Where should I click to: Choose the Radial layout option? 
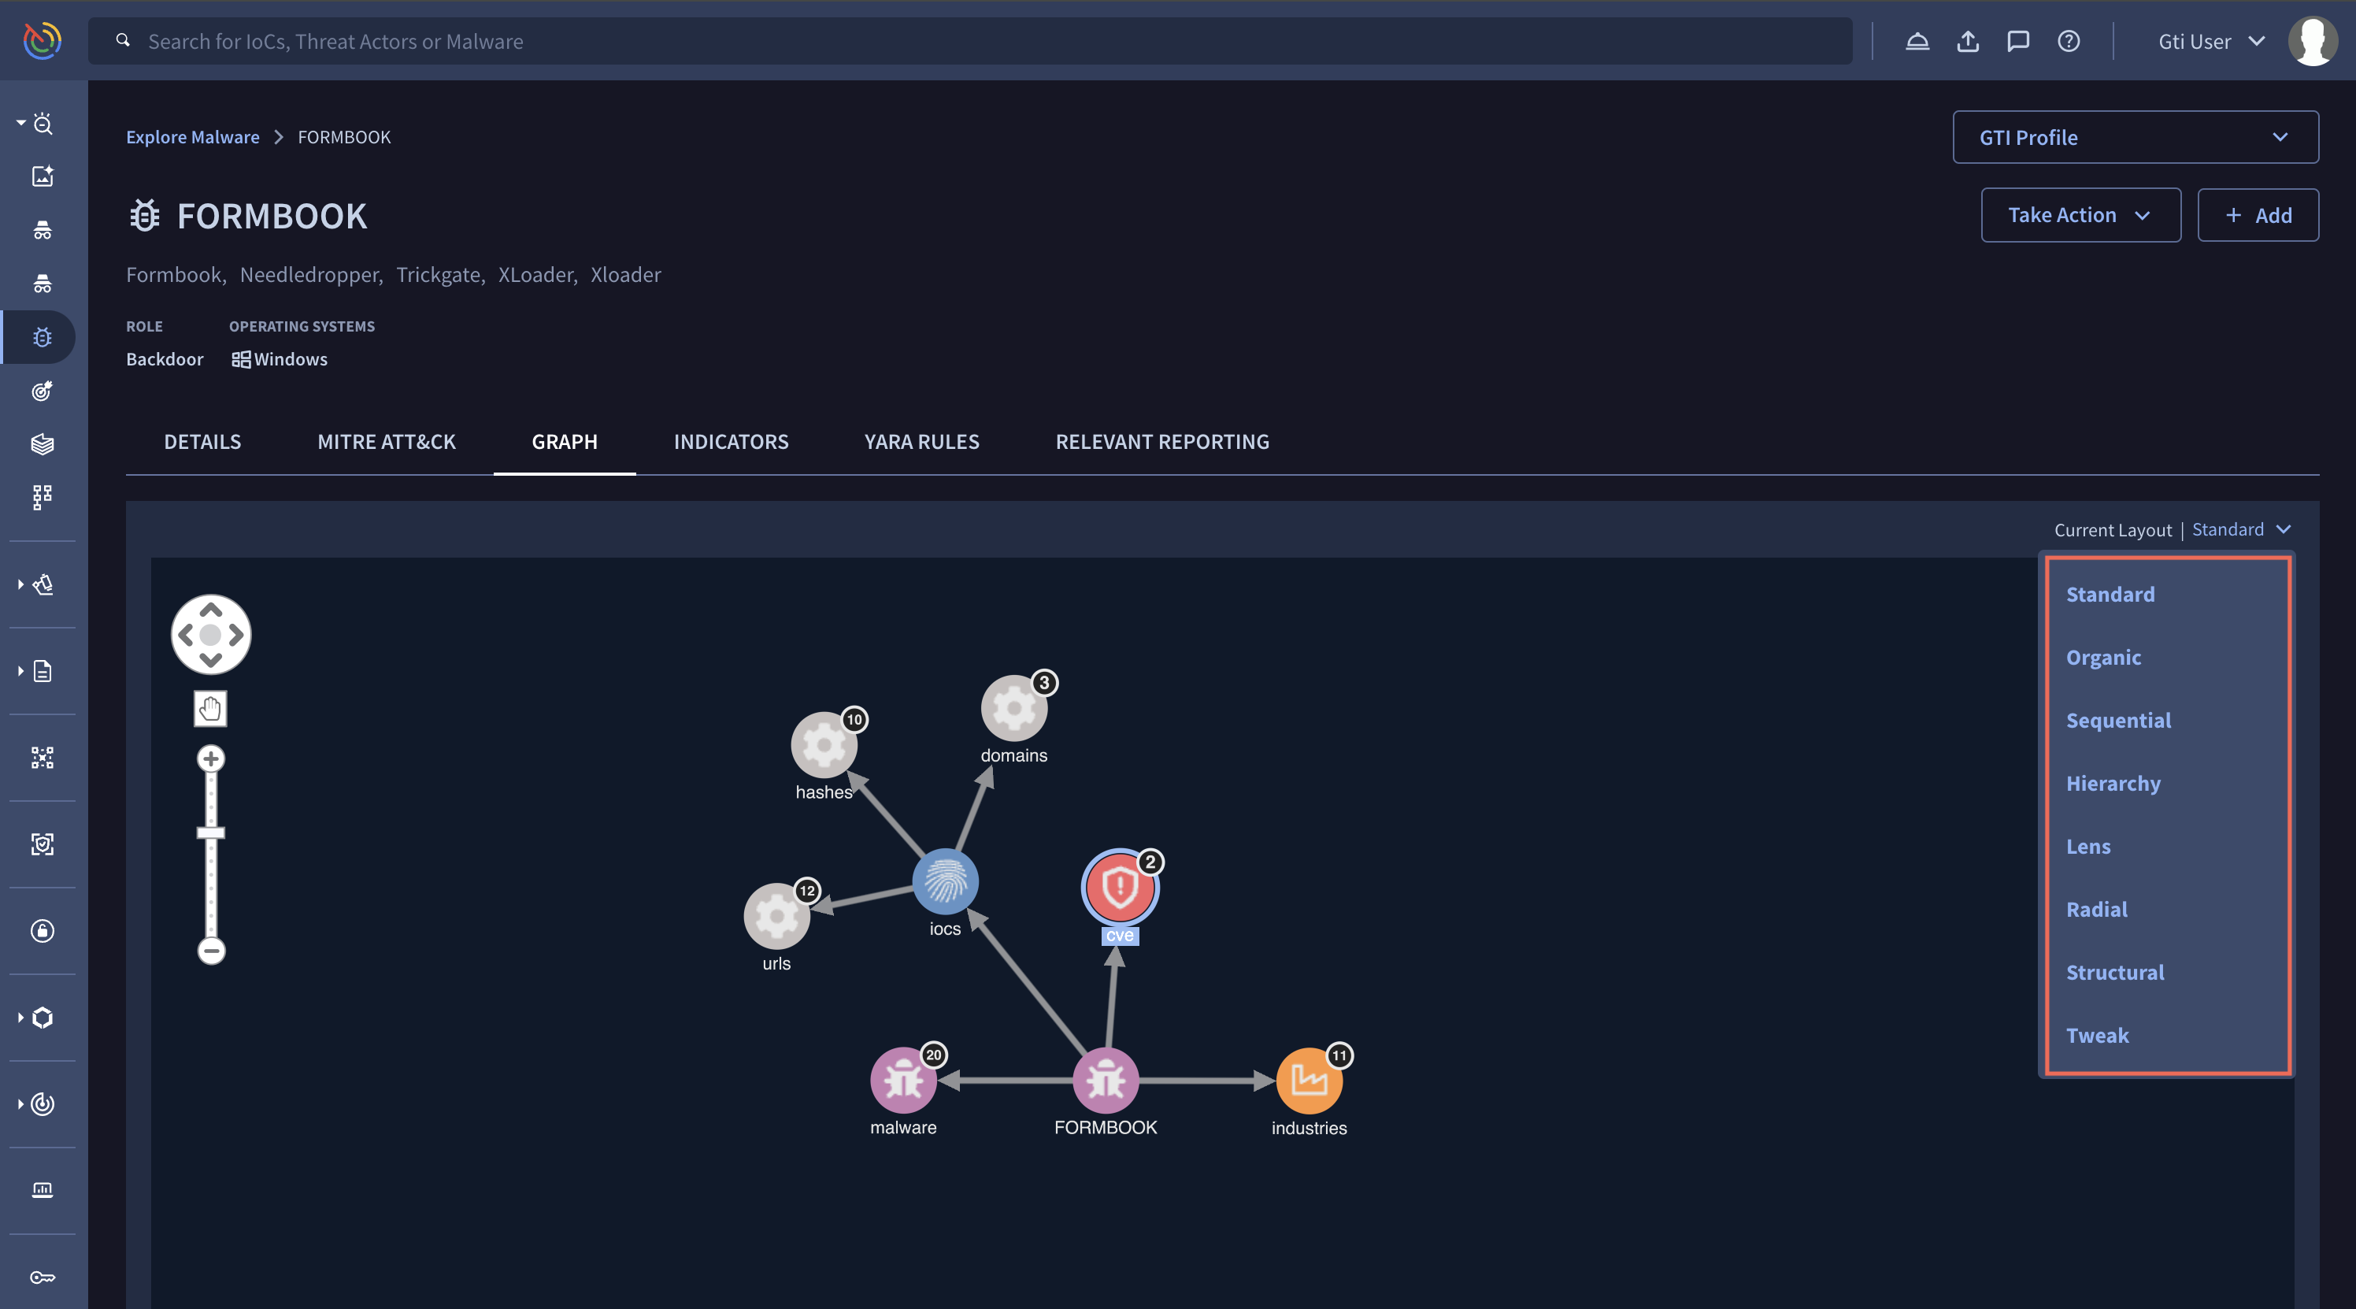click(2096, 910)
